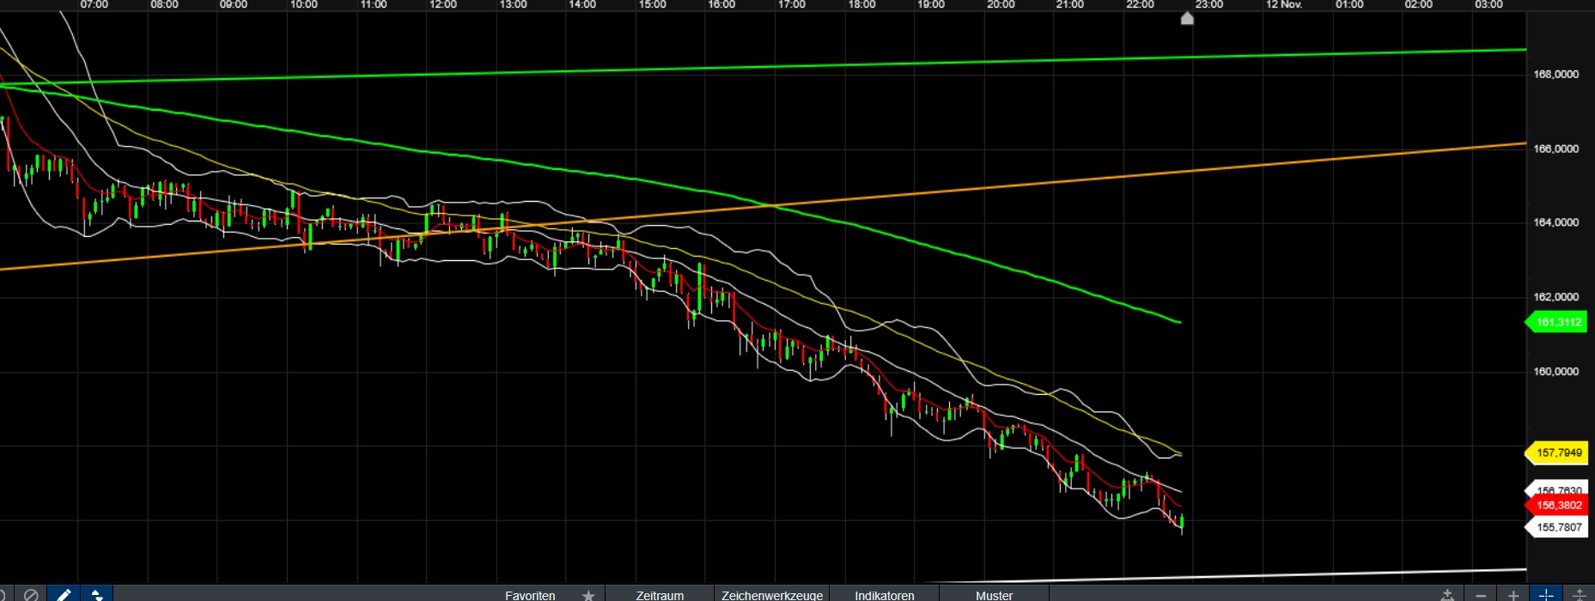
Task: Click the 12 Nov. date on time axis
Action: coord(1283,5)
